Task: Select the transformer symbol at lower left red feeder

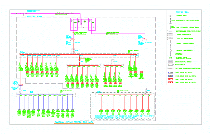Action: click(21, 85)
